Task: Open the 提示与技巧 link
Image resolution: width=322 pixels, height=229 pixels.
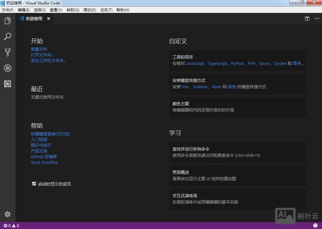Action: pyautogui.click(x=41, y=145)
